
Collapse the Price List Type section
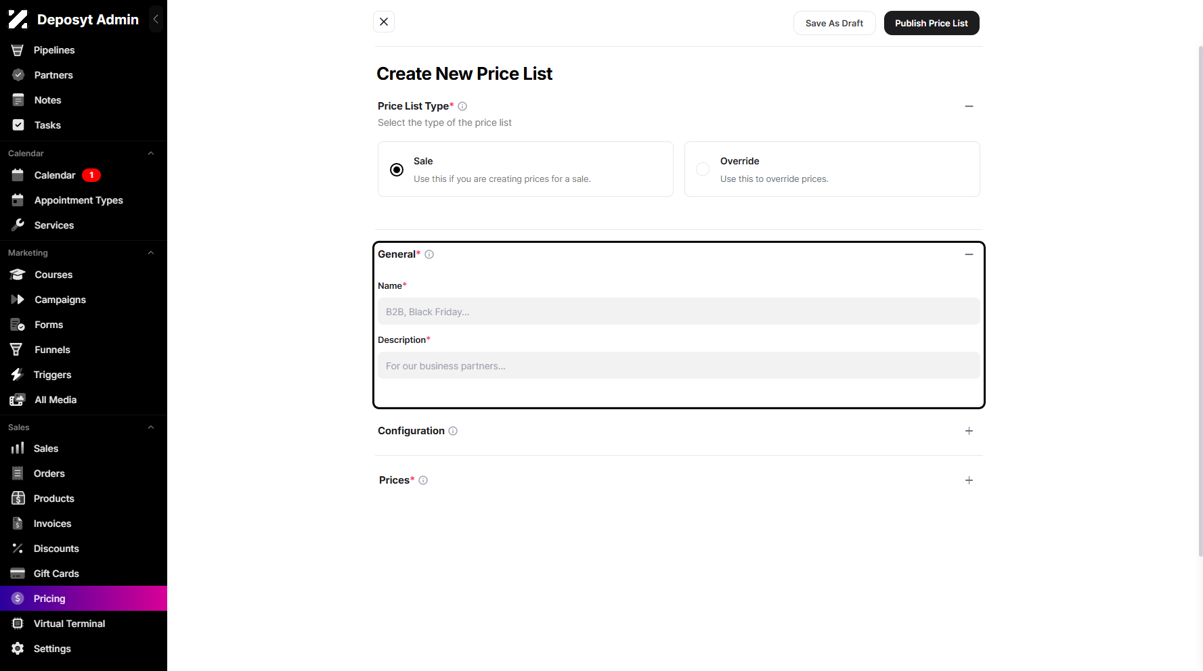coord(969,106)
